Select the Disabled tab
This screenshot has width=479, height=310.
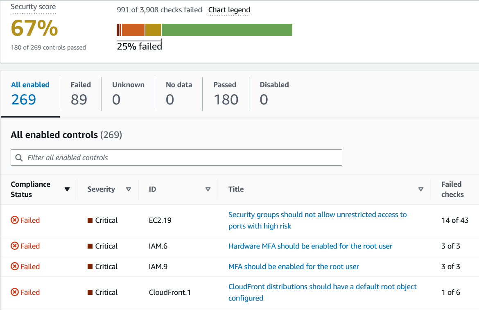tap(274, 93)
